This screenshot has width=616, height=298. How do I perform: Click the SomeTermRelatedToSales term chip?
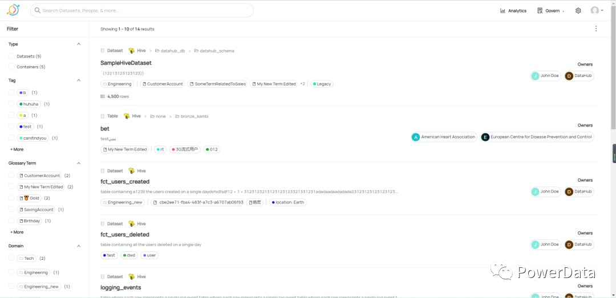217,84
